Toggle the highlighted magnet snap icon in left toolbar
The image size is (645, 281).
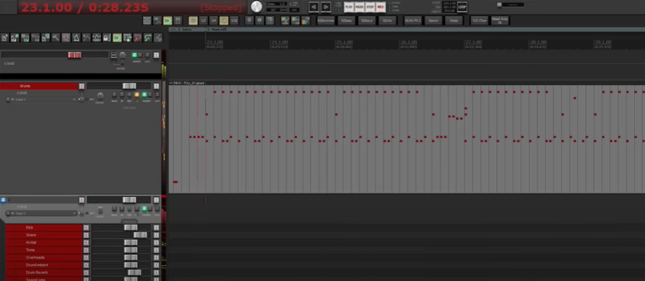click(x=117, y=38)
